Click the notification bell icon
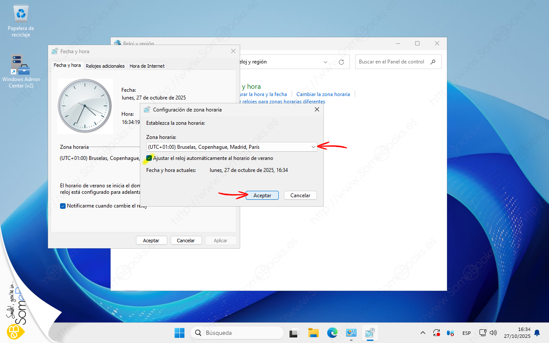This screenshot has width=549, height=343. click(537, 333)
